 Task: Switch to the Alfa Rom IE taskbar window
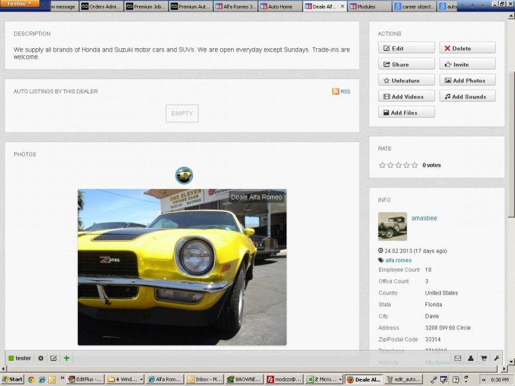[165, 380]
